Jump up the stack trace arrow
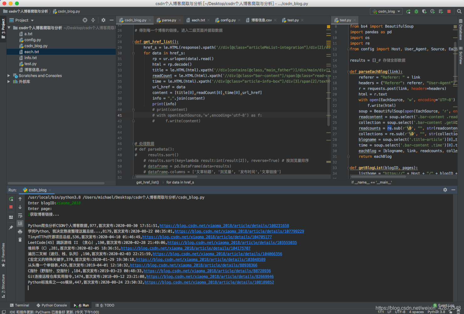 [20, 199]
